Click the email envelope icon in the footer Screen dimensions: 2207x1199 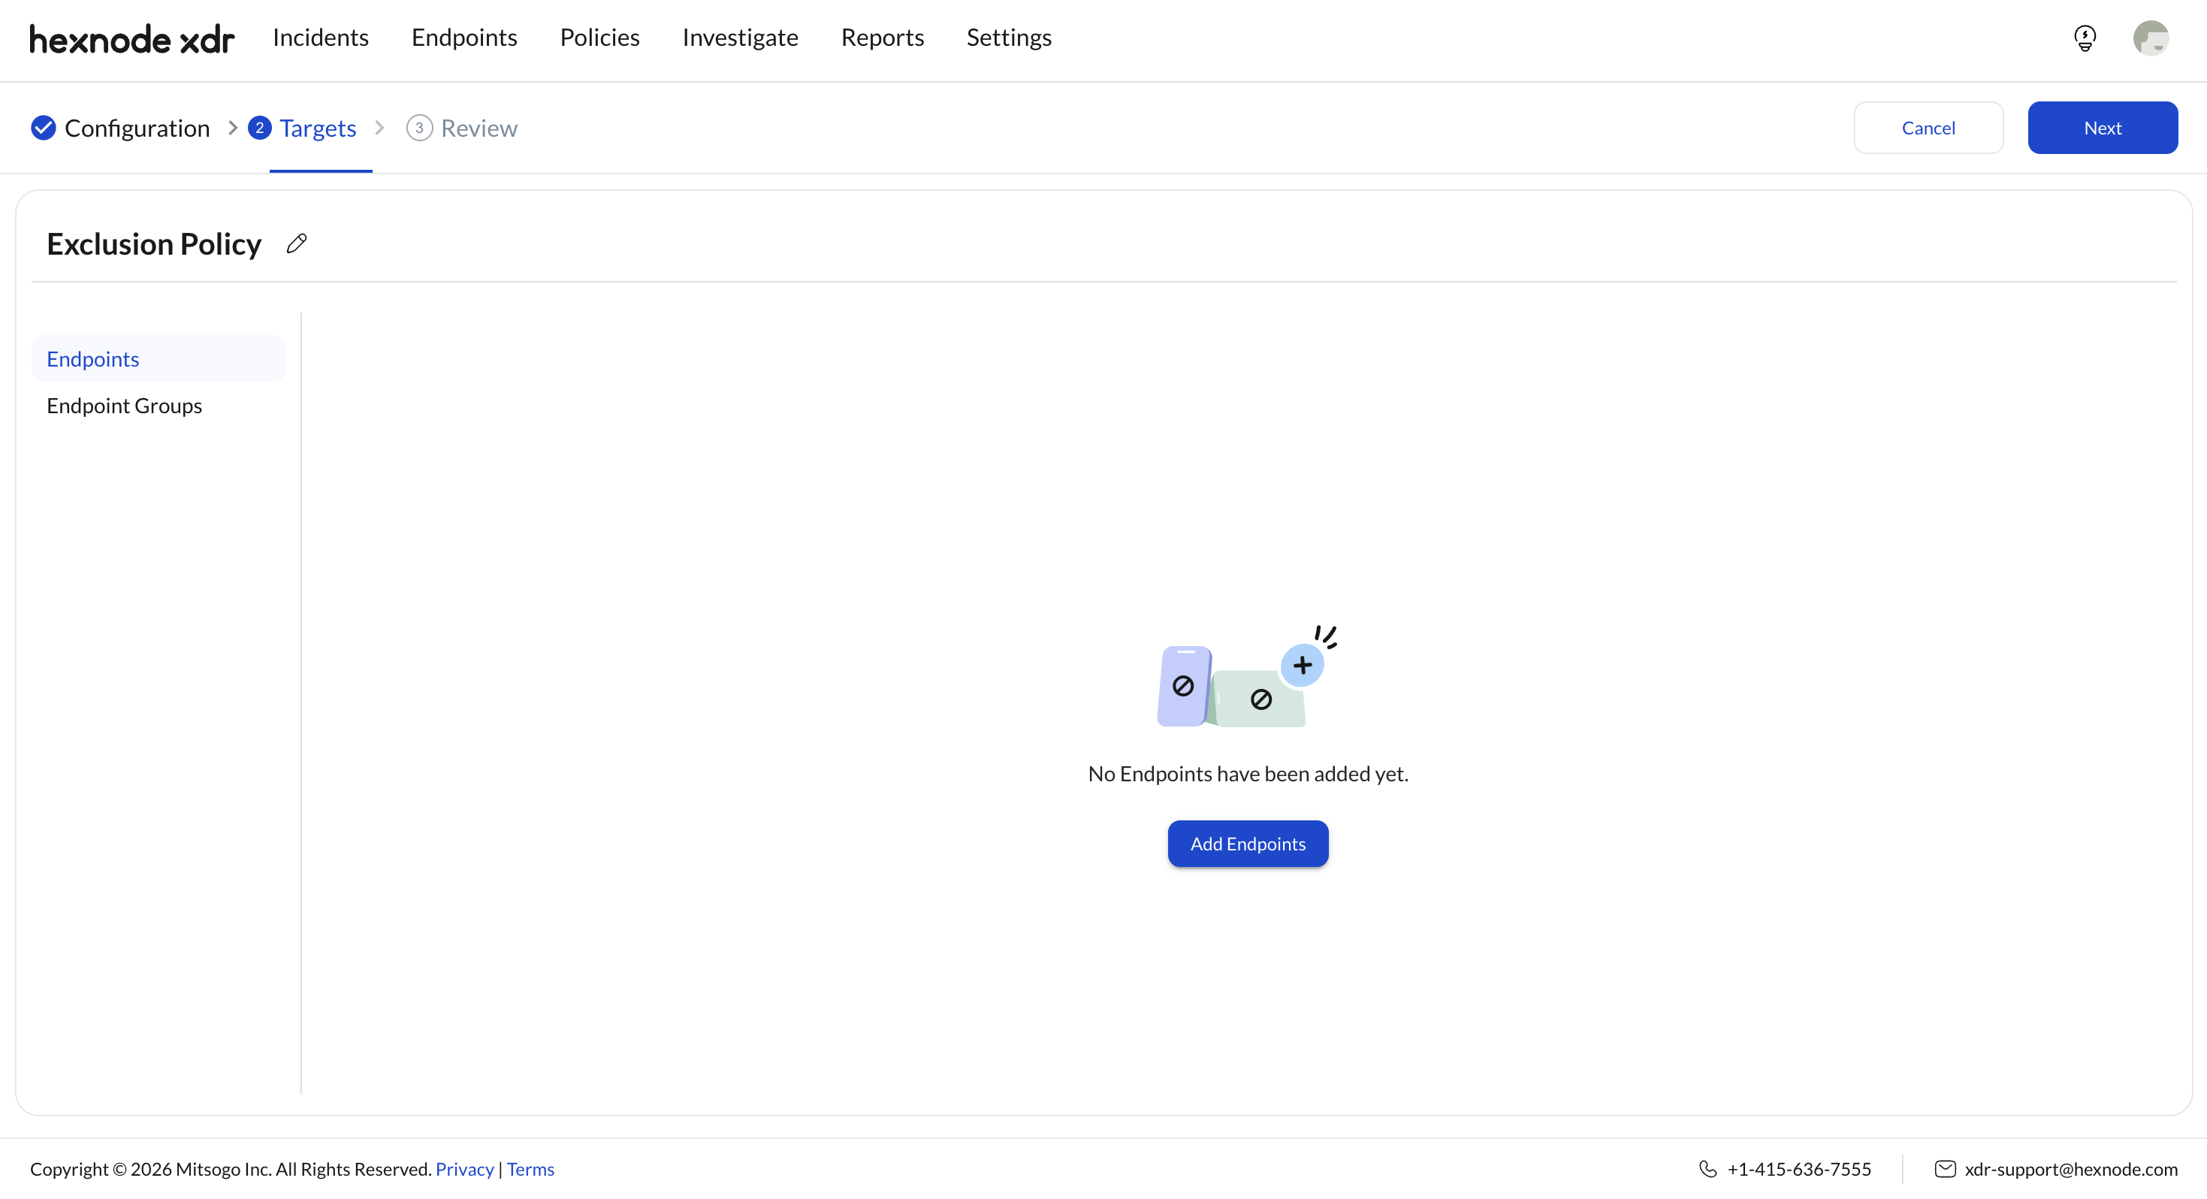(1945, 1169)
